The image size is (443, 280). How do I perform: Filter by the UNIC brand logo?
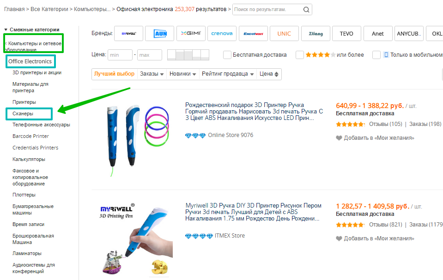pyautogui.click(x=284, y=34)
